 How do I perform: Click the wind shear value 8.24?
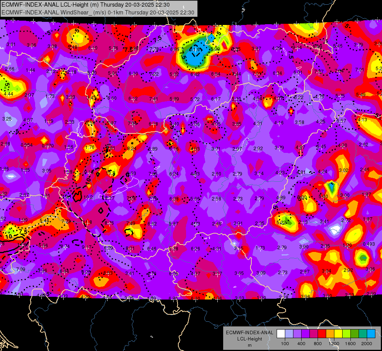132,148
